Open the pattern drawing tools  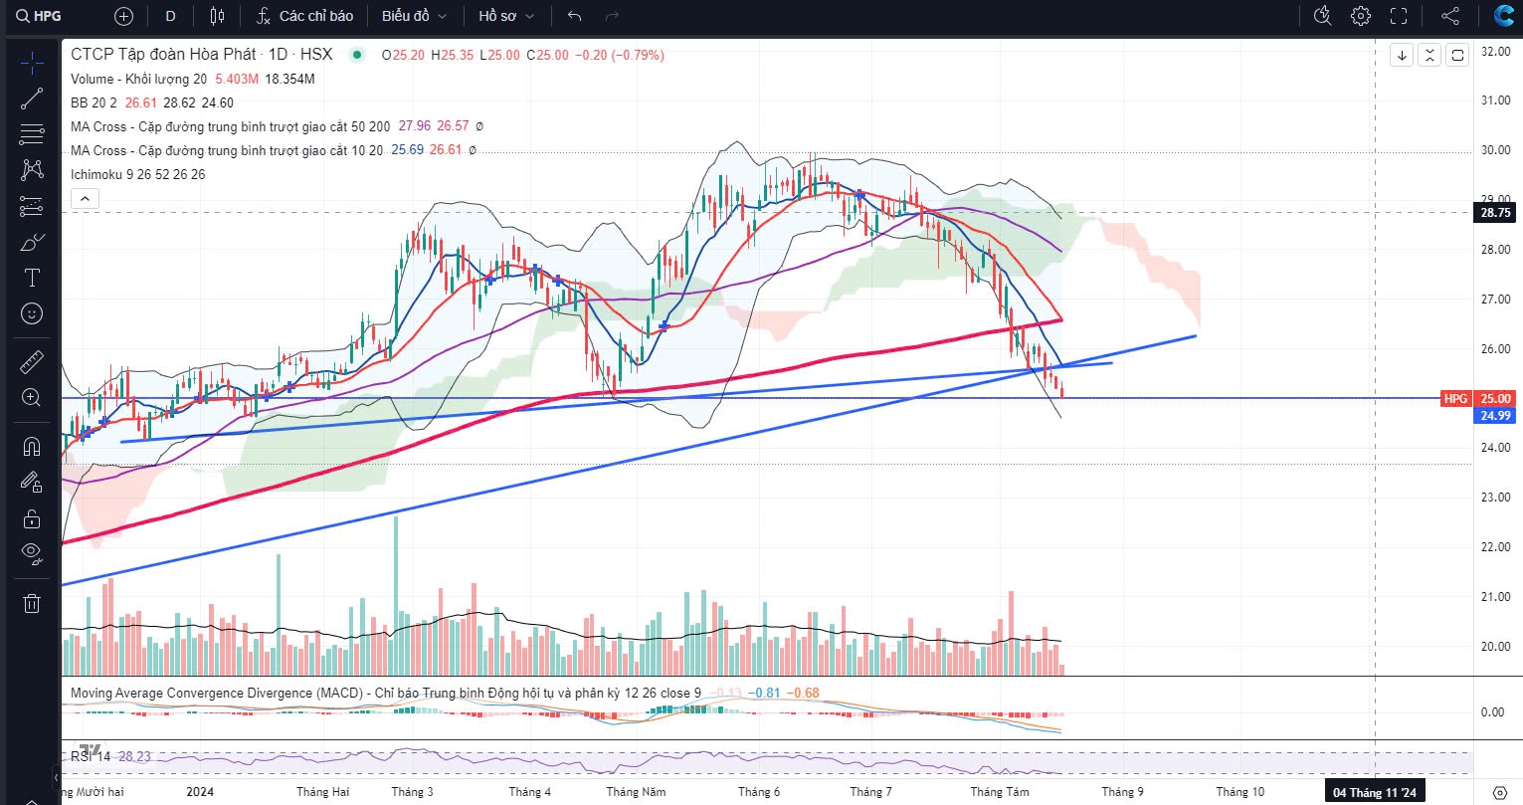pos(32,169)
